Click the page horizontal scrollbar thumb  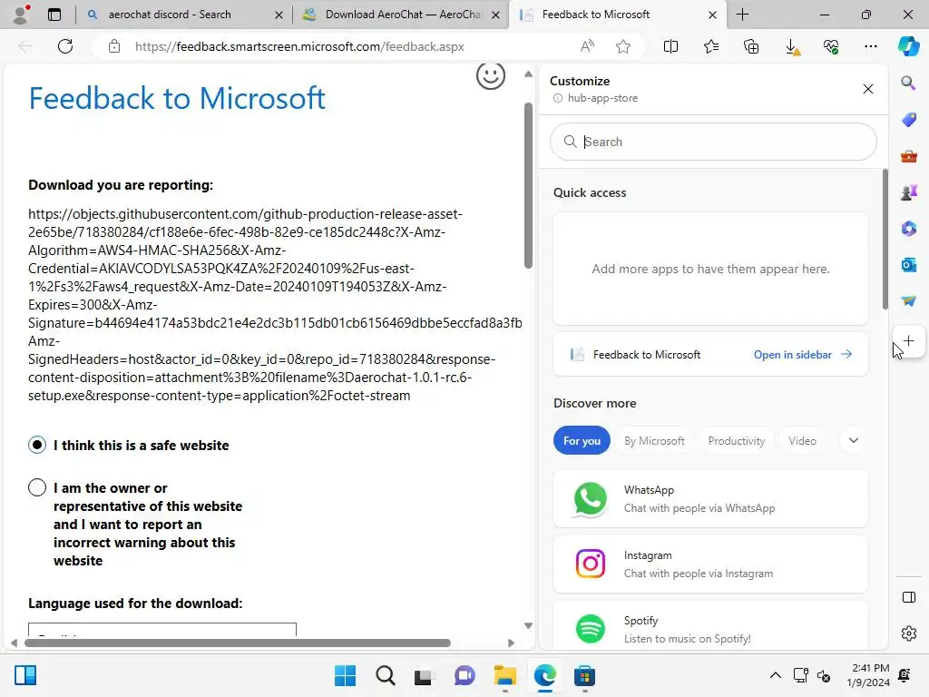click(x=237, y=643)
